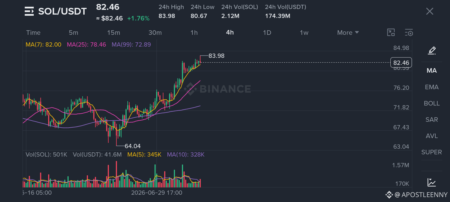Click the 64.04 low price marker
This screenshot has width=450, height=202.
(x=132, y=146)
